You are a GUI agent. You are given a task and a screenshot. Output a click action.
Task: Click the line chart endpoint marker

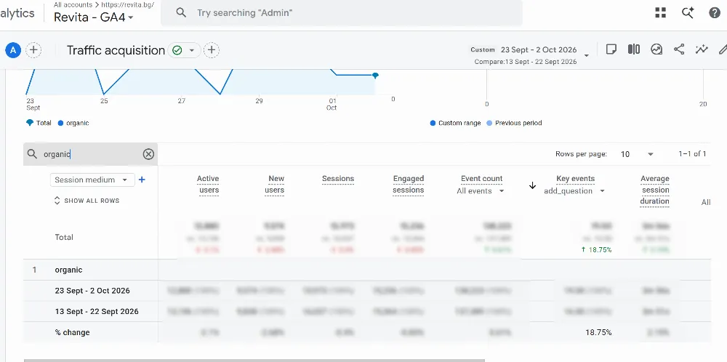click(376, 75)
